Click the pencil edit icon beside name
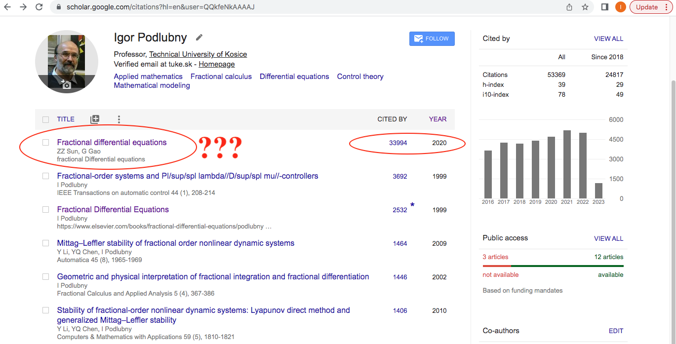This screenshot has height=344, width=676. [x=199, y=38]
